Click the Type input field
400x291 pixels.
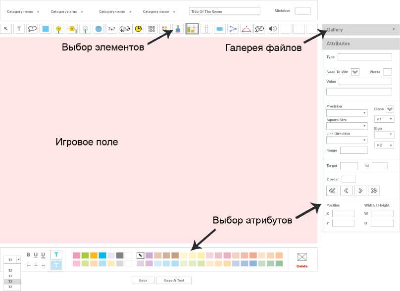pos(365,56)
